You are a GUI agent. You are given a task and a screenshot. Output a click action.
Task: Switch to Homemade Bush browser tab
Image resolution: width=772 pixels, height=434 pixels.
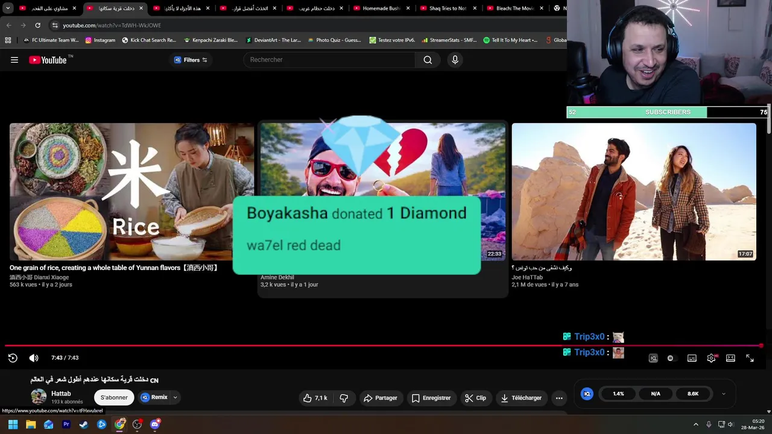click(x=381, y=8)
